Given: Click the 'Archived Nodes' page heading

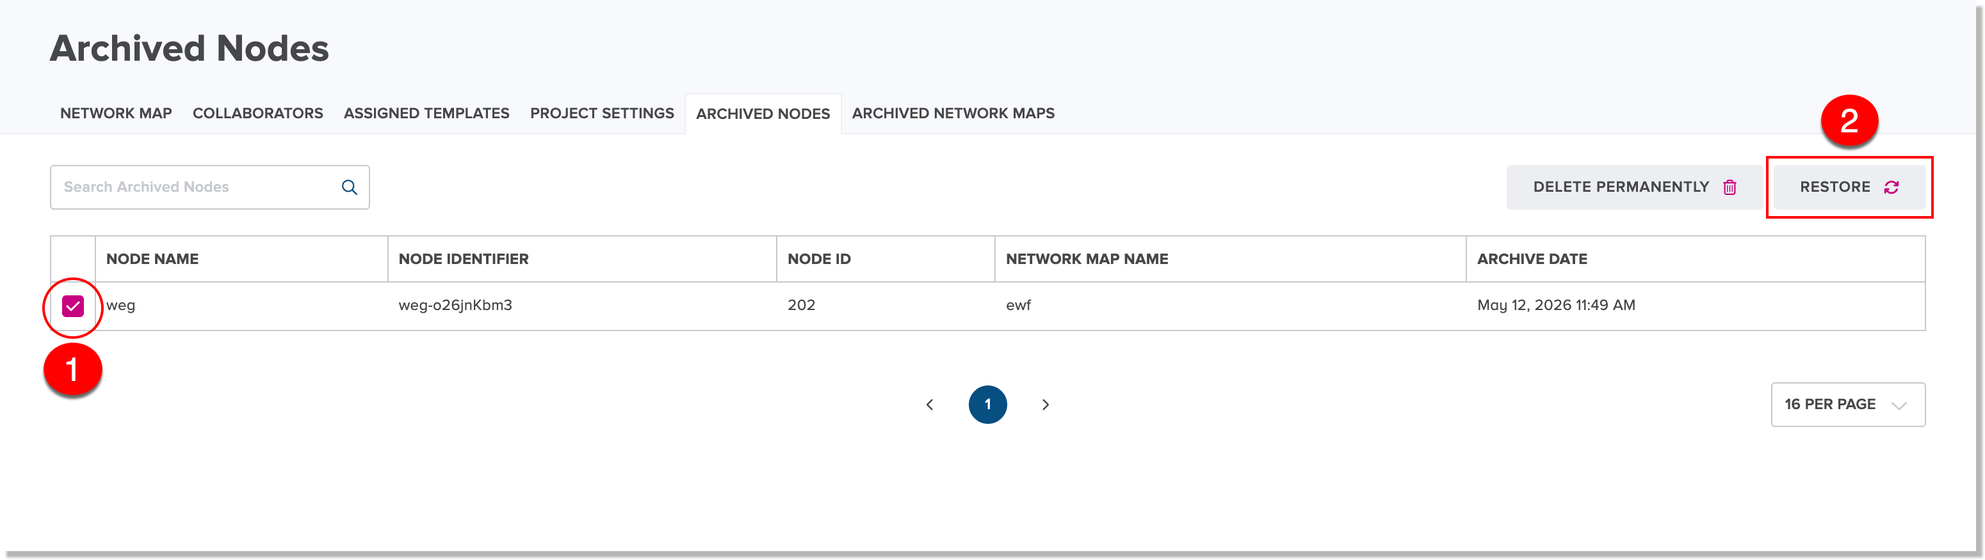Looking at the screenshot, I should tap(190, 49).
